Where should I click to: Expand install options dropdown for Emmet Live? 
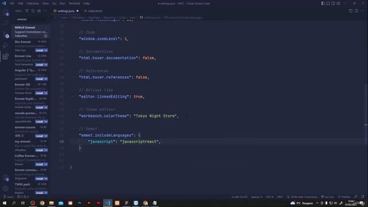[46, 64]
